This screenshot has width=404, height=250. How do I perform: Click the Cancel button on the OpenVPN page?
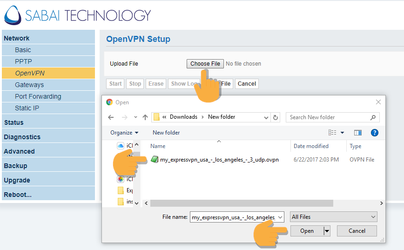click(247, 84)
